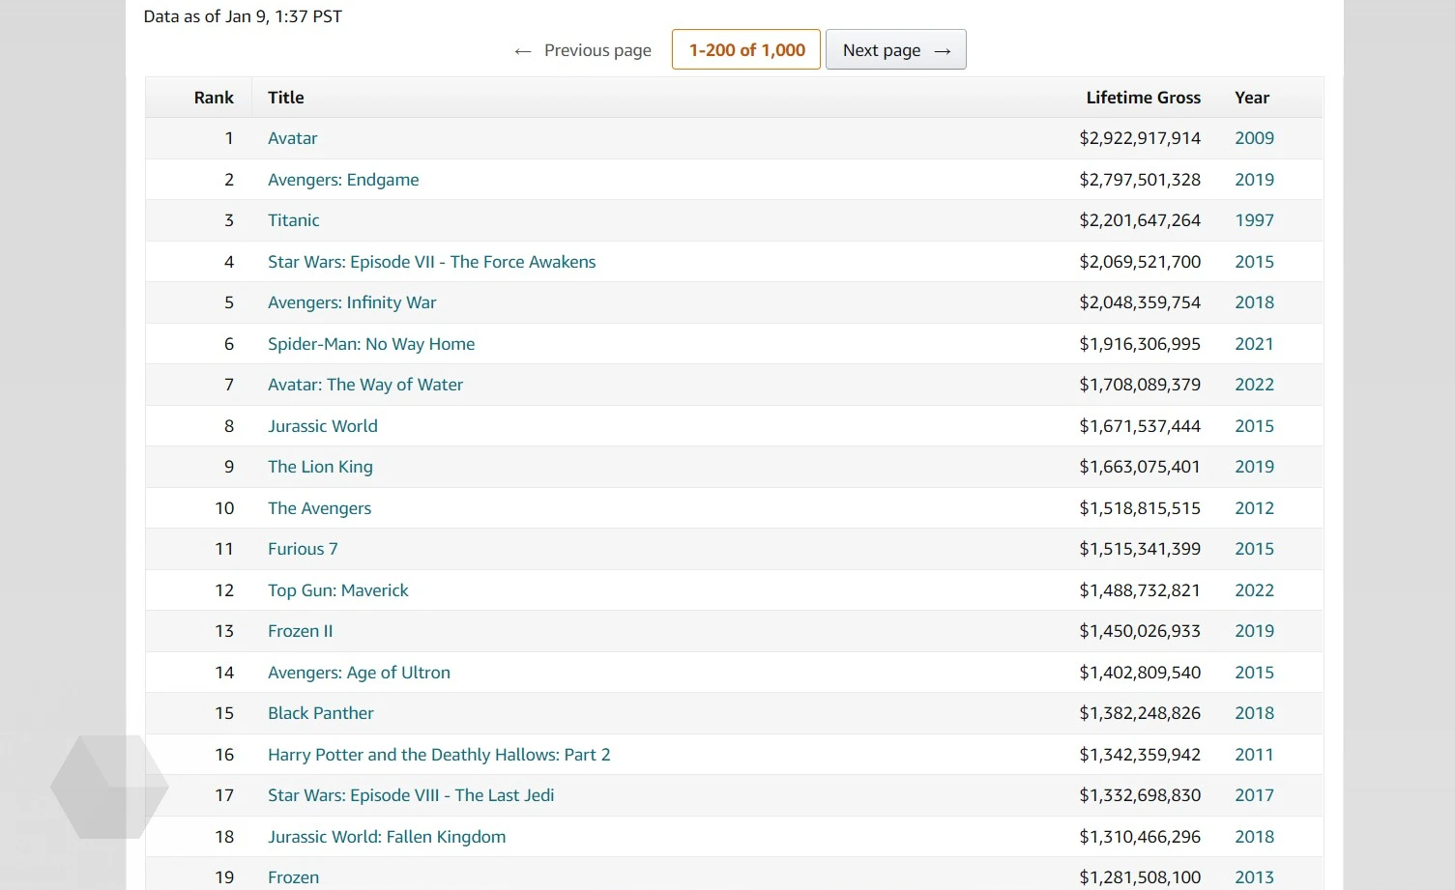This screenshot has width=1455, height=890.
Task: Click the Previous page link
Action: [583, 50]
